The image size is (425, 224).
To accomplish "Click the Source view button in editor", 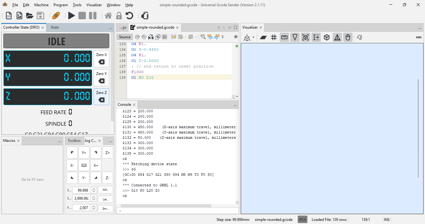I will pyautogui.click(x=125, y=37).
